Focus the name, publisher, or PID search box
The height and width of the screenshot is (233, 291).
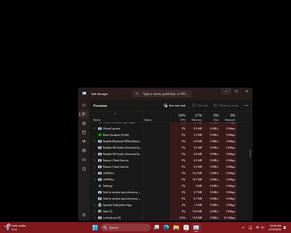coord(162,94)
